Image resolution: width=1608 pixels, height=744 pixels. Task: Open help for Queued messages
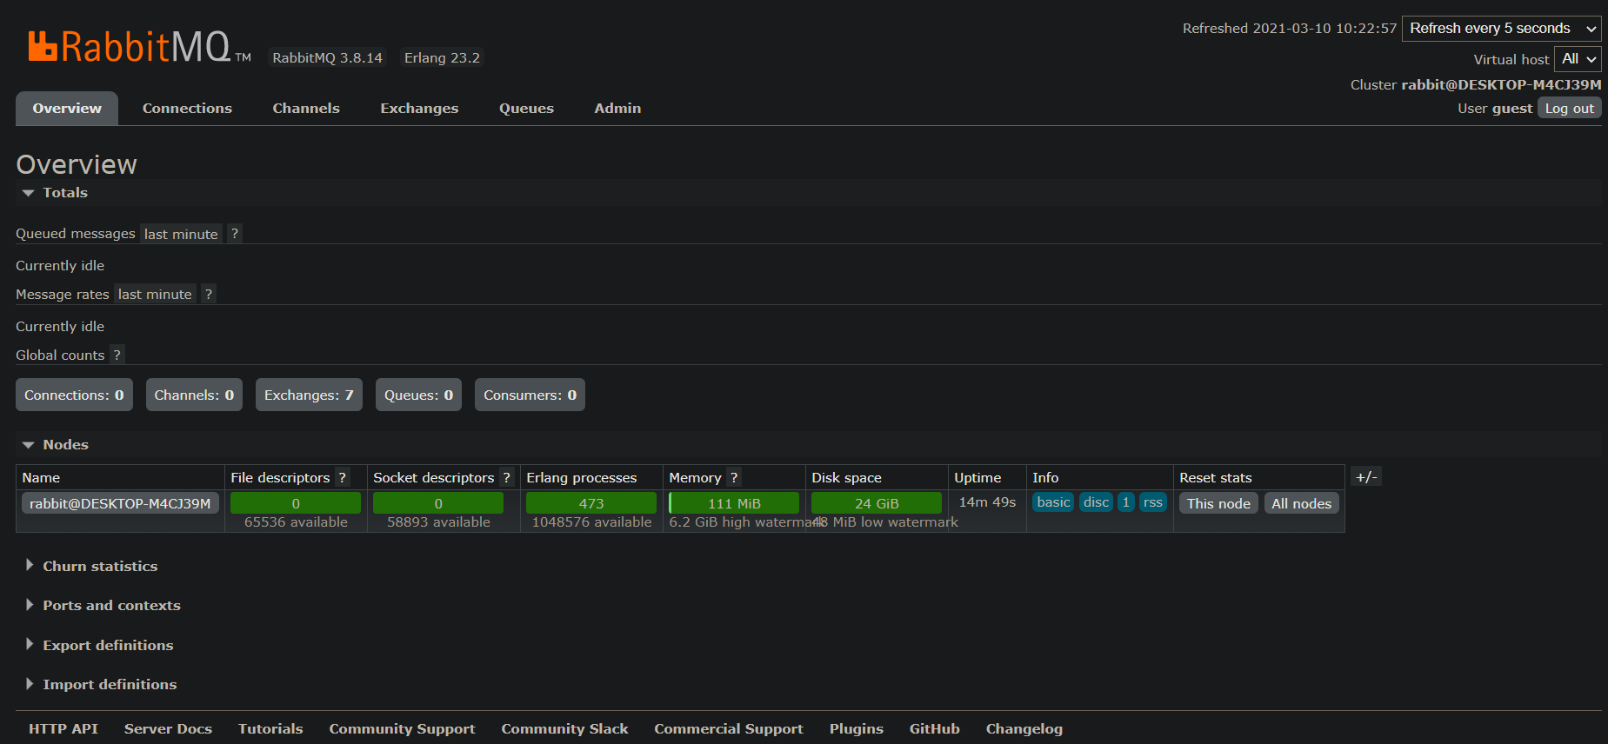click(x=235, y=234)
